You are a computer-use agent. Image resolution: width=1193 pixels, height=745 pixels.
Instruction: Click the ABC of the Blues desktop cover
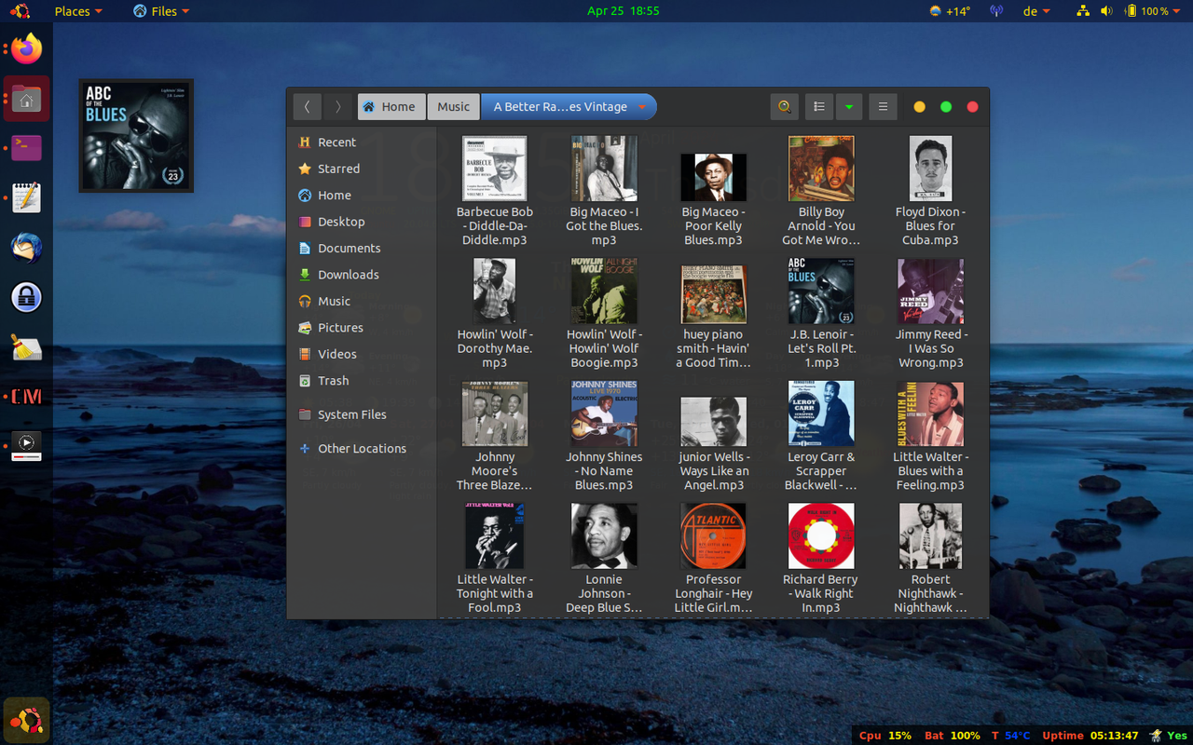(x=136, y=136)
